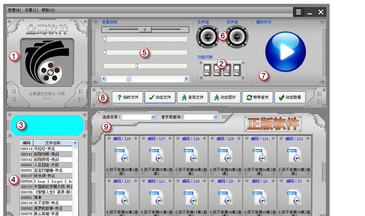This screenshot has width=365, height=216.
Task: Click the file list scroll-up arrow
Action: pos(75,143)
